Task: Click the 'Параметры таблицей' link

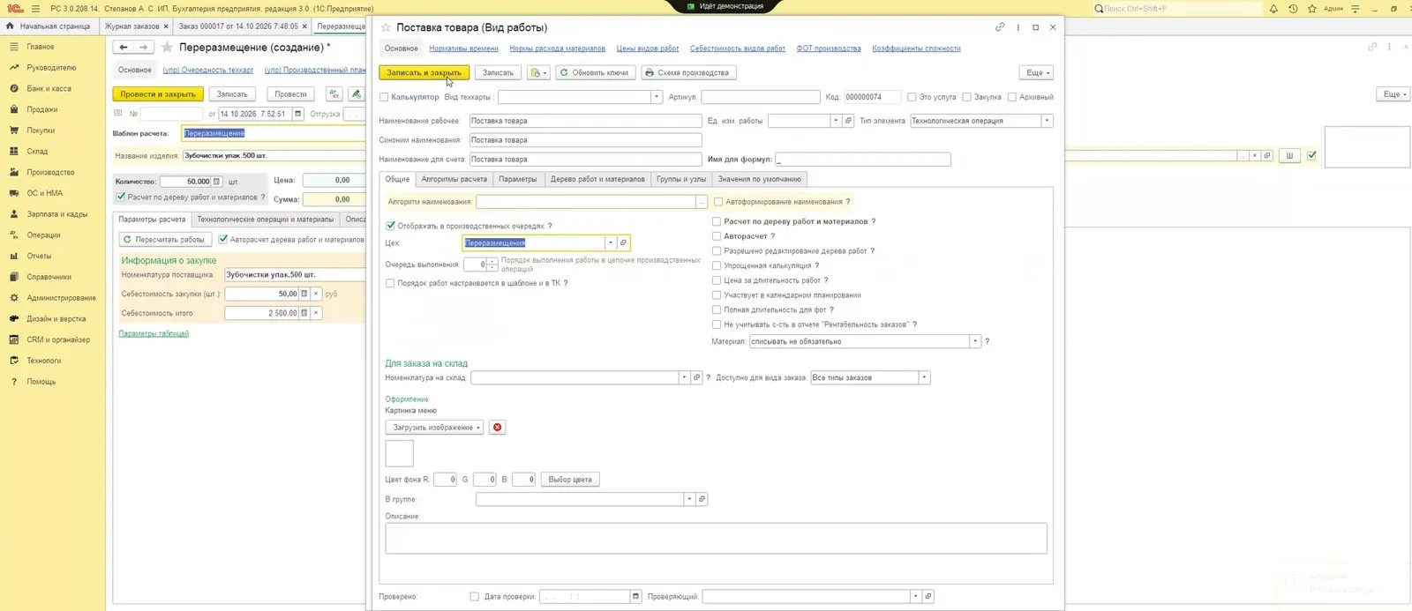Action: tap(154, 333)
